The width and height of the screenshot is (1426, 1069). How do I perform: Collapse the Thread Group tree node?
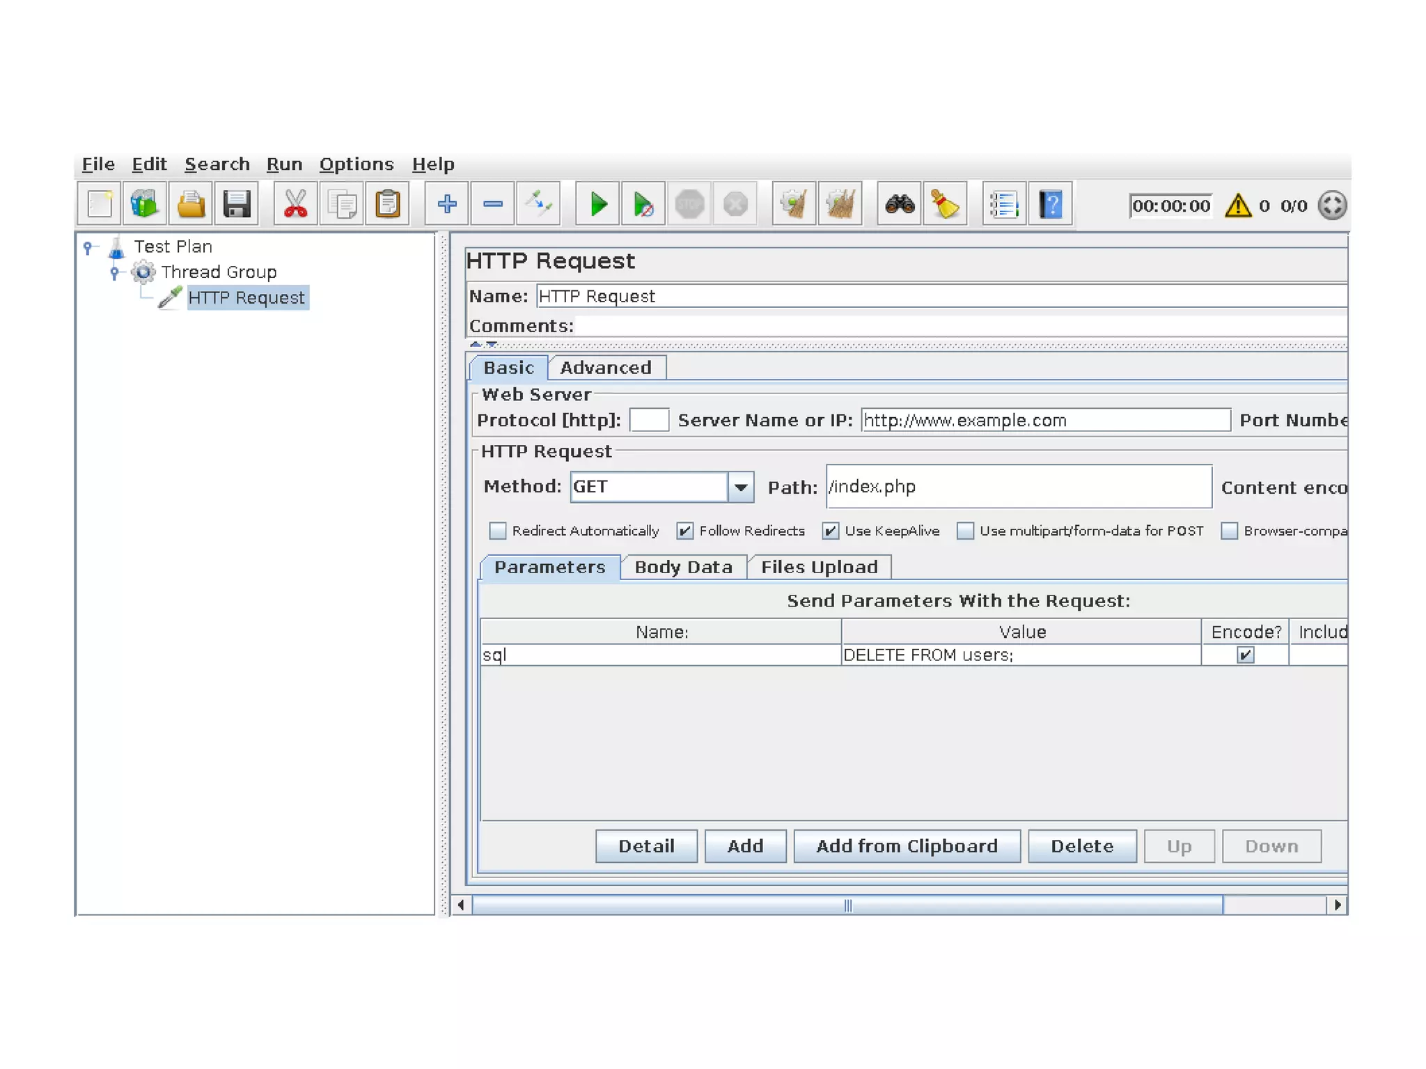[x=115, y=272]
